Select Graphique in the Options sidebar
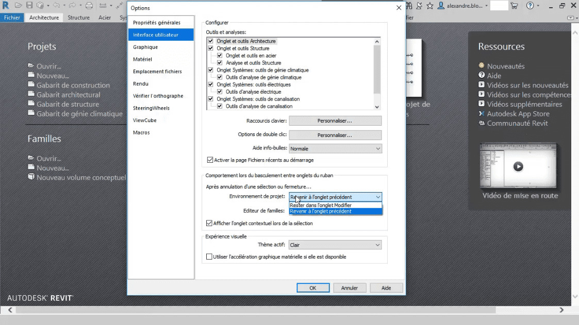This screenshot has height=325, width=579. (145, 47)
